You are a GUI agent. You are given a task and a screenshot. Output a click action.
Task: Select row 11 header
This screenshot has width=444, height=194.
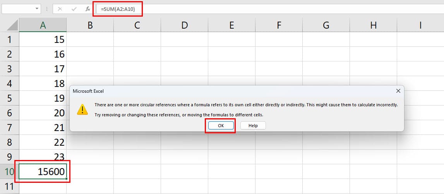pos(10,186)
